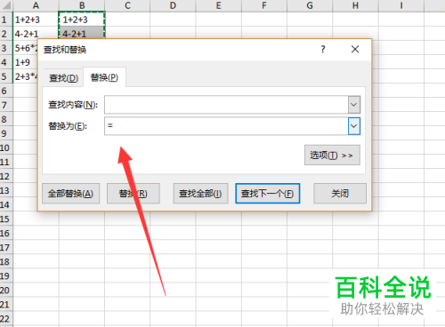Select row header 1
This screenshot has width=445, height=327.
6,20
